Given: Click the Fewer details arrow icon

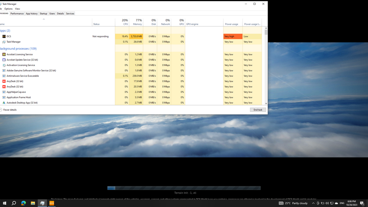Looking at the screenshot, I should click(1, 110).
